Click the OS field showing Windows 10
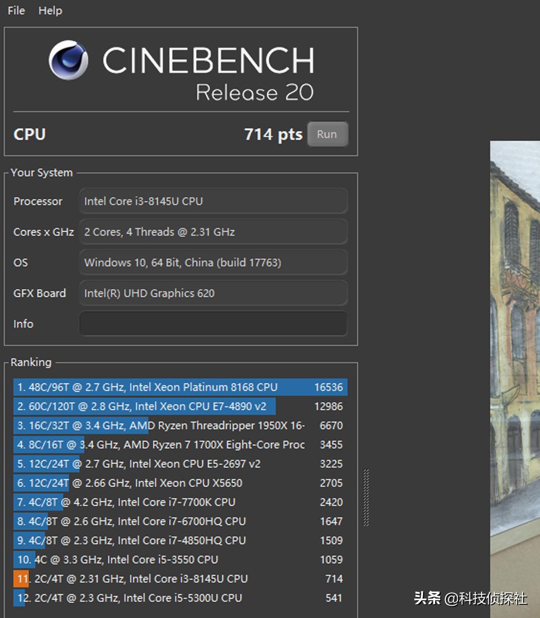The image size is (540, 618). 213,263
